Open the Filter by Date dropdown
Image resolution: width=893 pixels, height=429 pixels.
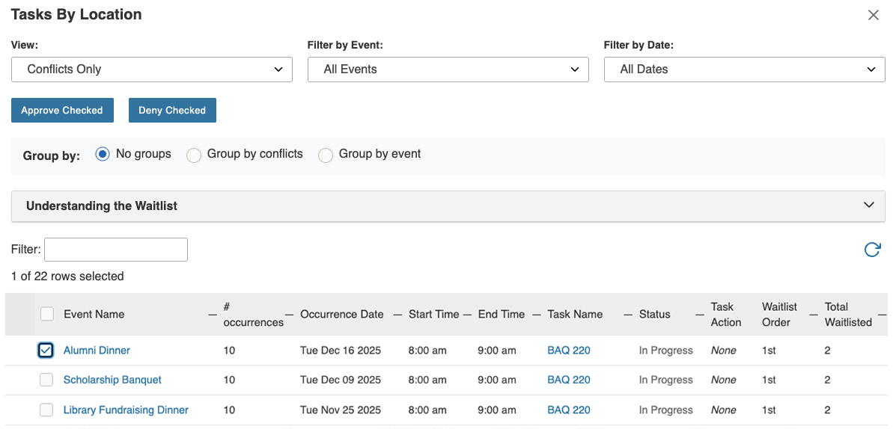(744, 70)
